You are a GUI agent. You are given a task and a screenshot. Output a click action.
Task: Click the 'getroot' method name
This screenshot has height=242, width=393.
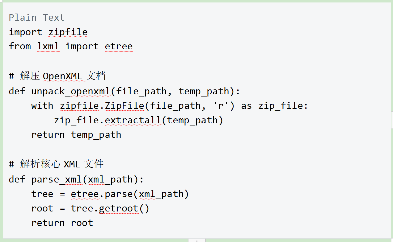[x=119, y=208]
